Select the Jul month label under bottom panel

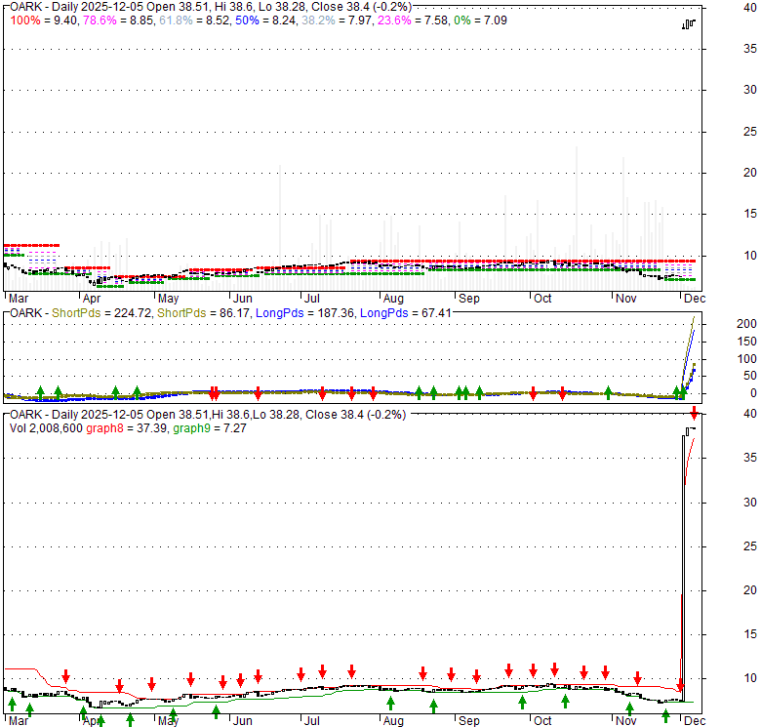pos(312,721)
